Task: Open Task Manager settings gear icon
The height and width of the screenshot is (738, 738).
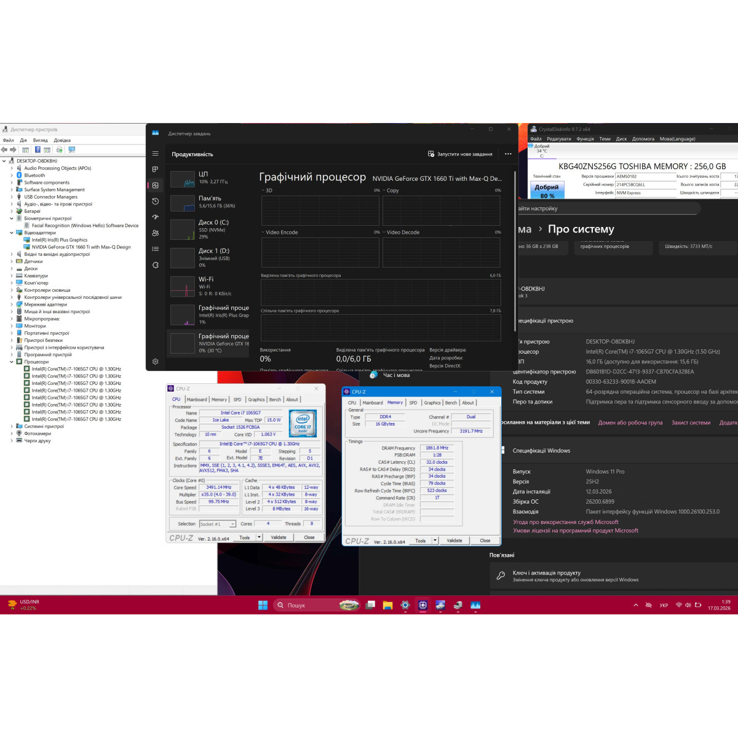Action: pos(155,362)
